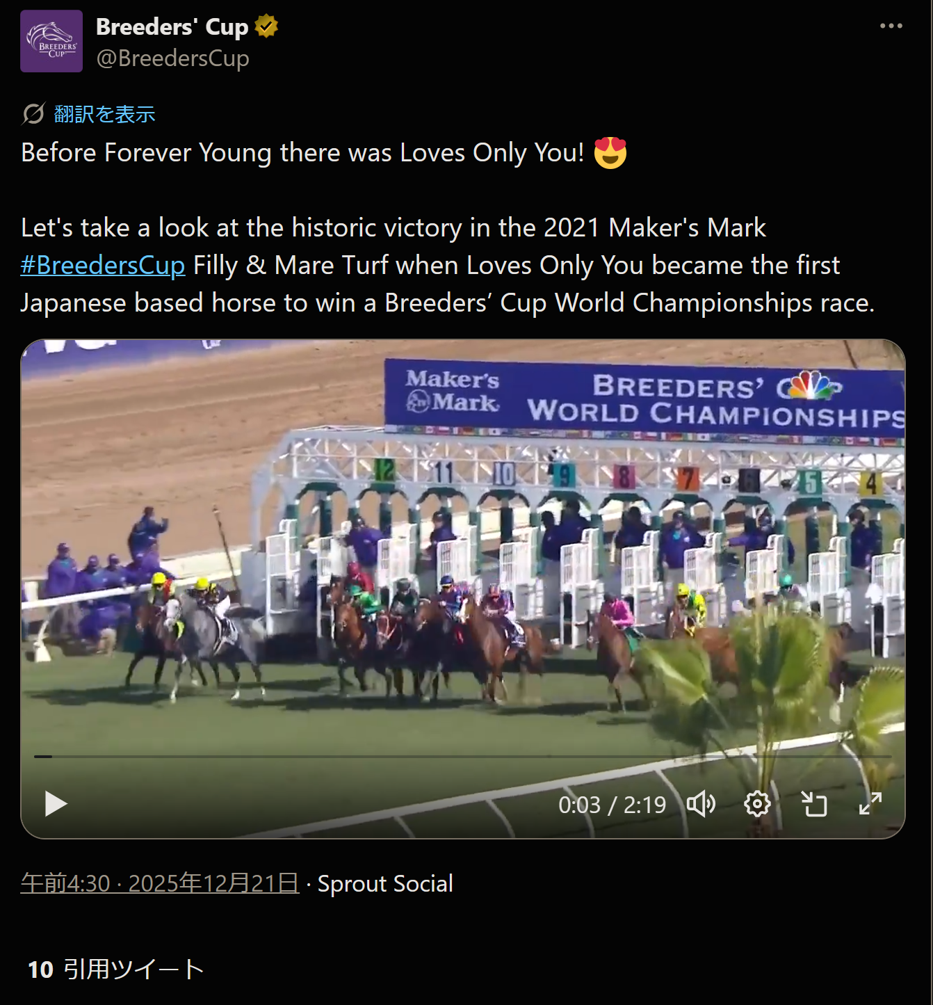
Task: Open the tweet date 午前4:30 · 2025年12月21日 link
Action: pyautogui.click(x=160, y=883)
